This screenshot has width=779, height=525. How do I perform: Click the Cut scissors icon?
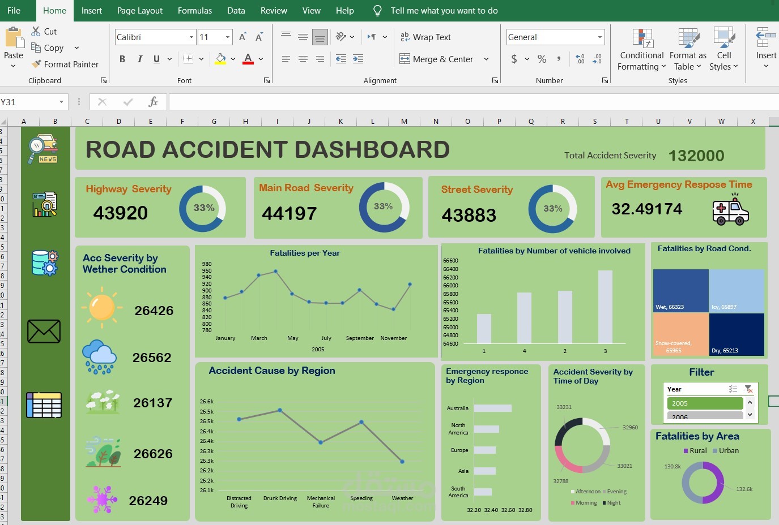(36, 31)
